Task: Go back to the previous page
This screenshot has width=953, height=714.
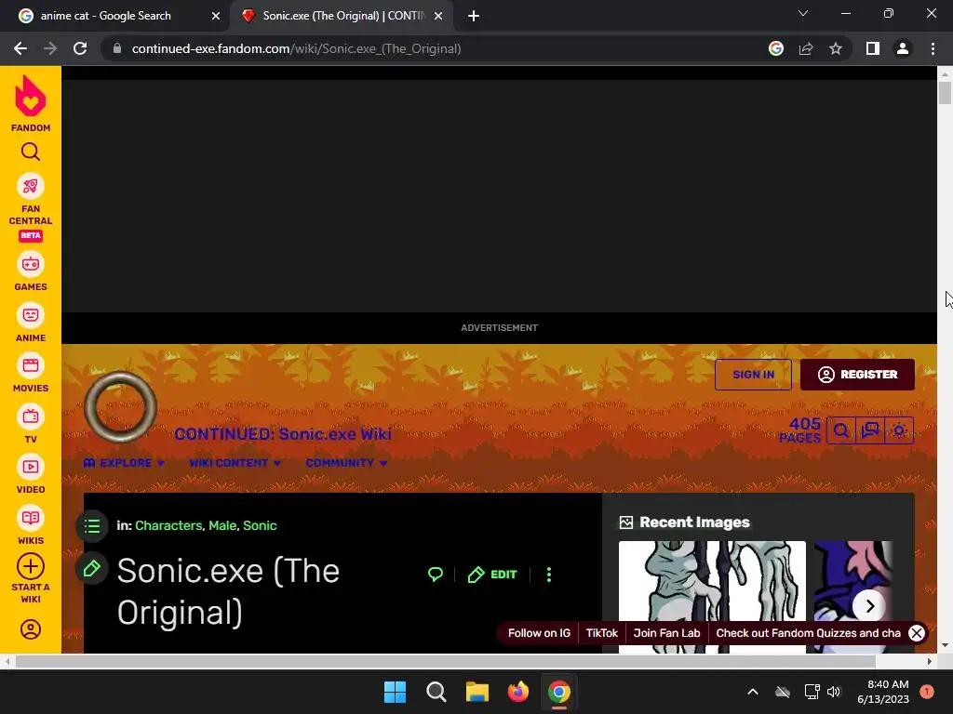Action: (20, 48)
